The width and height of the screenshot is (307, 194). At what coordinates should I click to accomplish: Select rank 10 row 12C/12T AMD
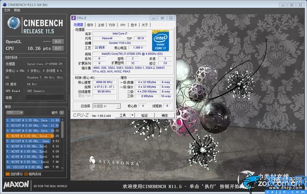coord(33,167)
